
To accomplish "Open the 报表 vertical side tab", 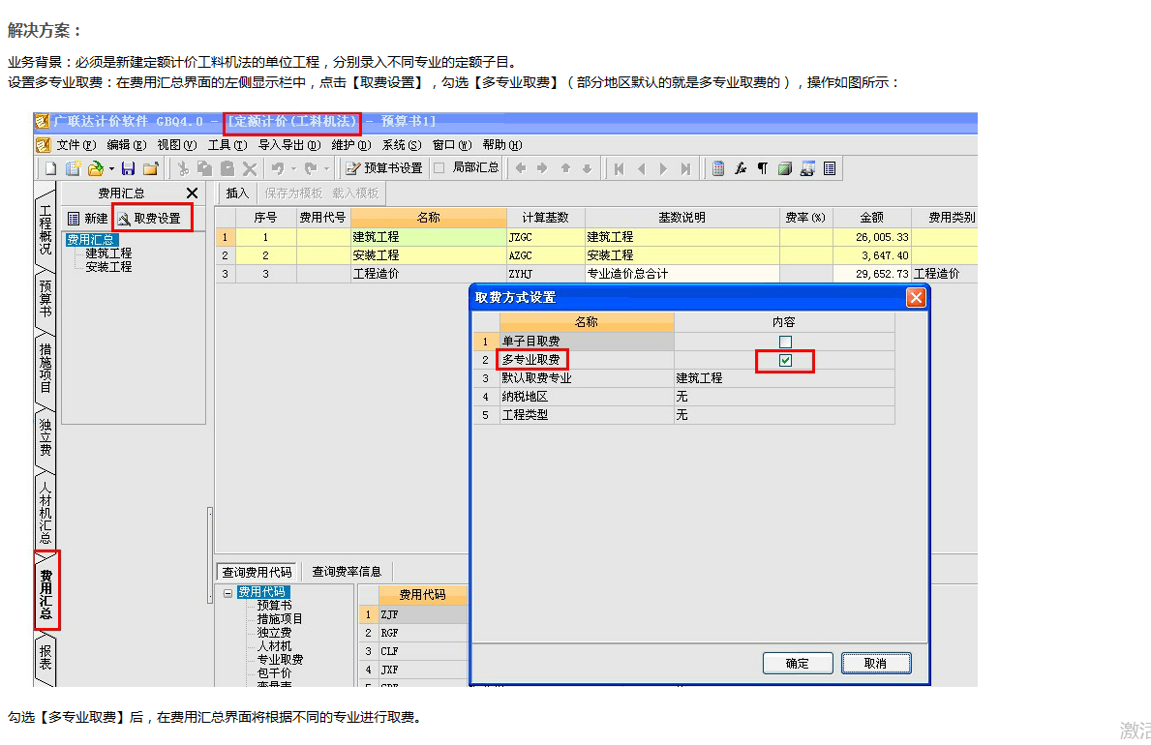I will tap(45, 658).
